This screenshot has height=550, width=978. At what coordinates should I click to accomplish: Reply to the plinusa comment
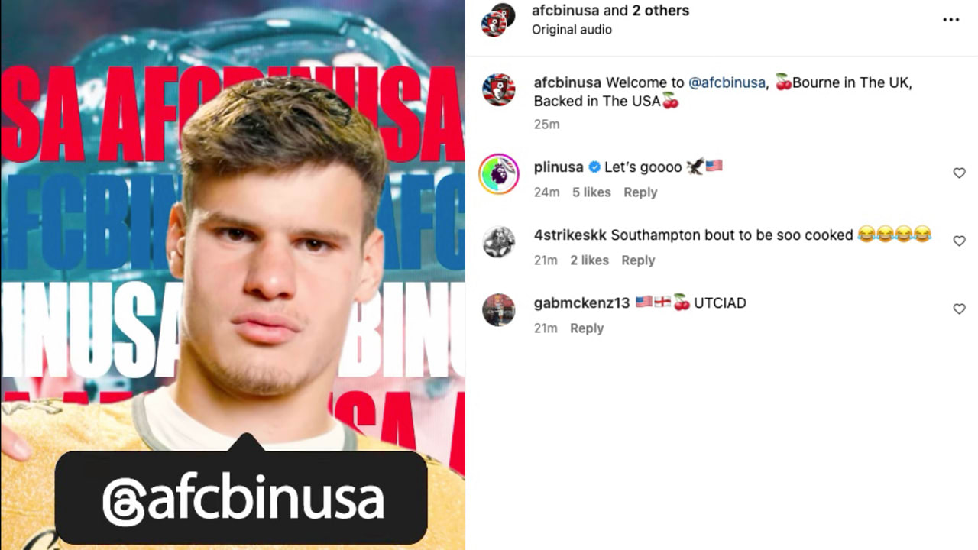pos(640,192)
